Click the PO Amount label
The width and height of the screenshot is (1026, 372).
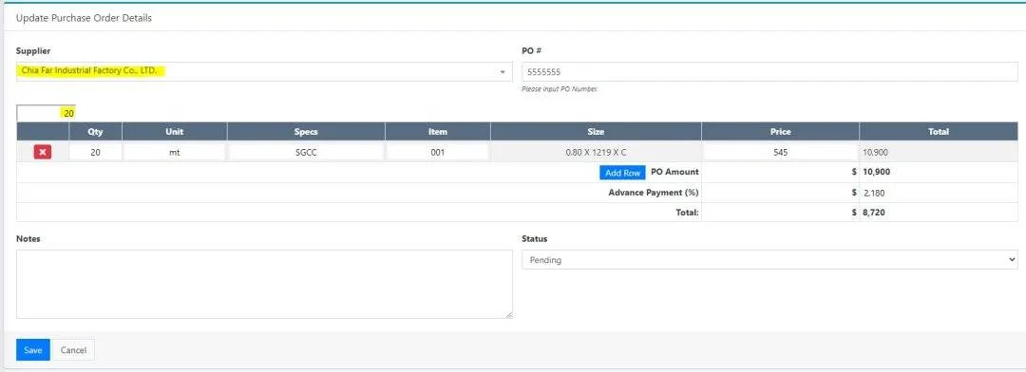pyautogui.click(x=674, y=172)
